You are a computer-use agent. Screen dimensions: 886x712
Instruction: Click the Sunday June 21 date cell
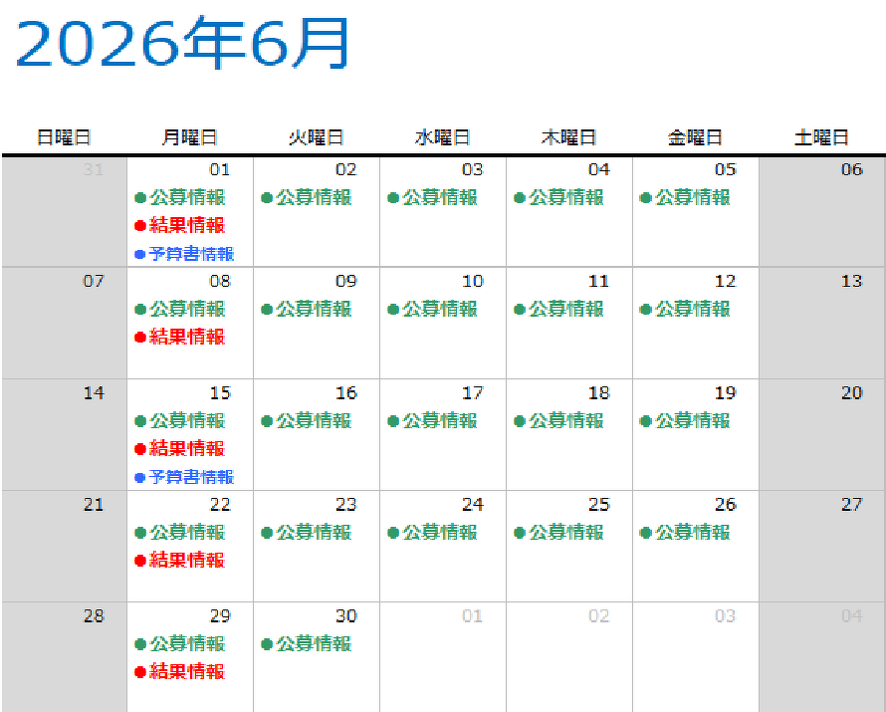65,546
